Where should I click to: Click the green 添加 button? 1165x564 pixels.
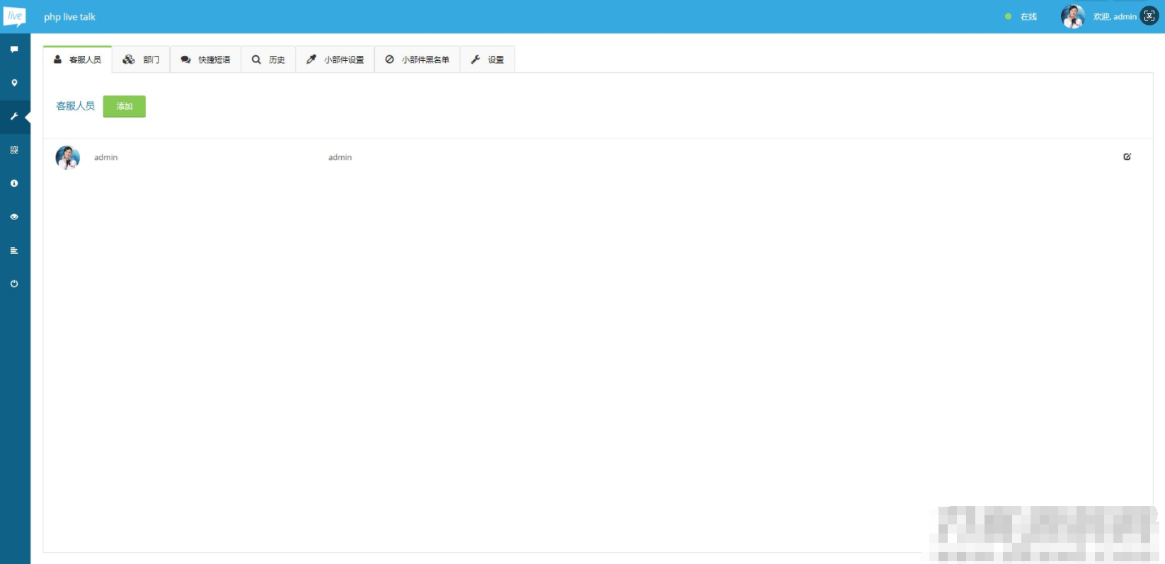(x=125, y=106)
